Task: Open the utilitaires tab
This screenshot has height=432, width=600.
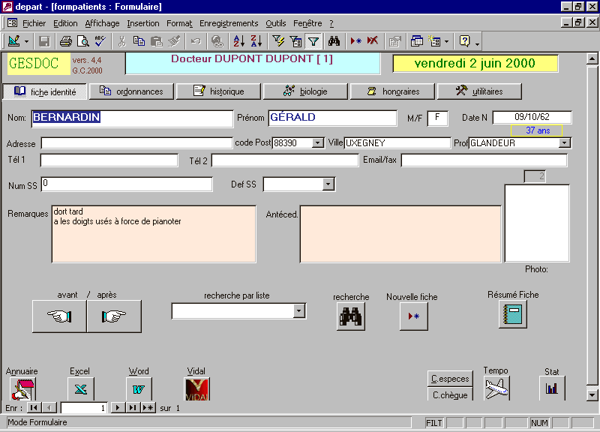Action: coord(479,91)
